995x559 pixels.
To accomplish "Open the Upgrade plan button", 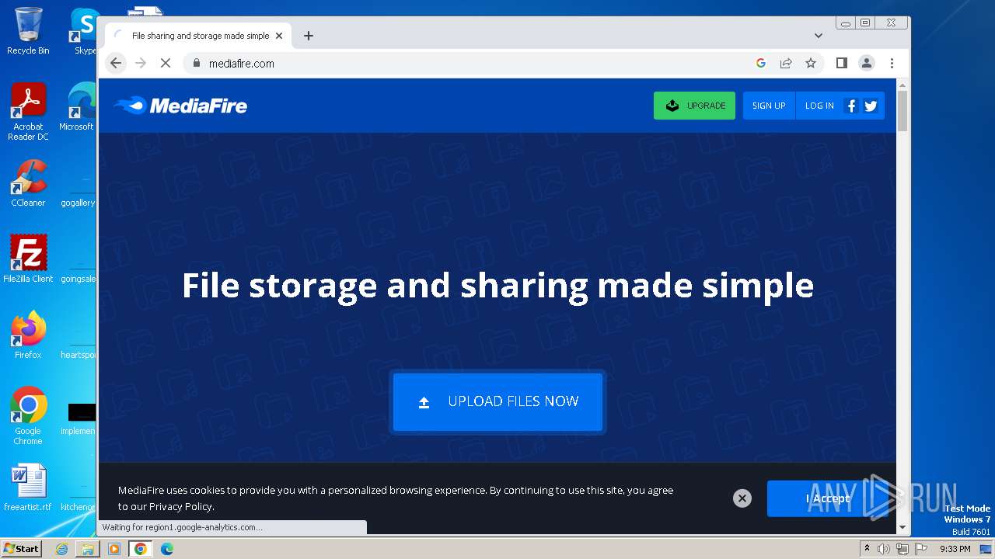I will tap(694, 106).
